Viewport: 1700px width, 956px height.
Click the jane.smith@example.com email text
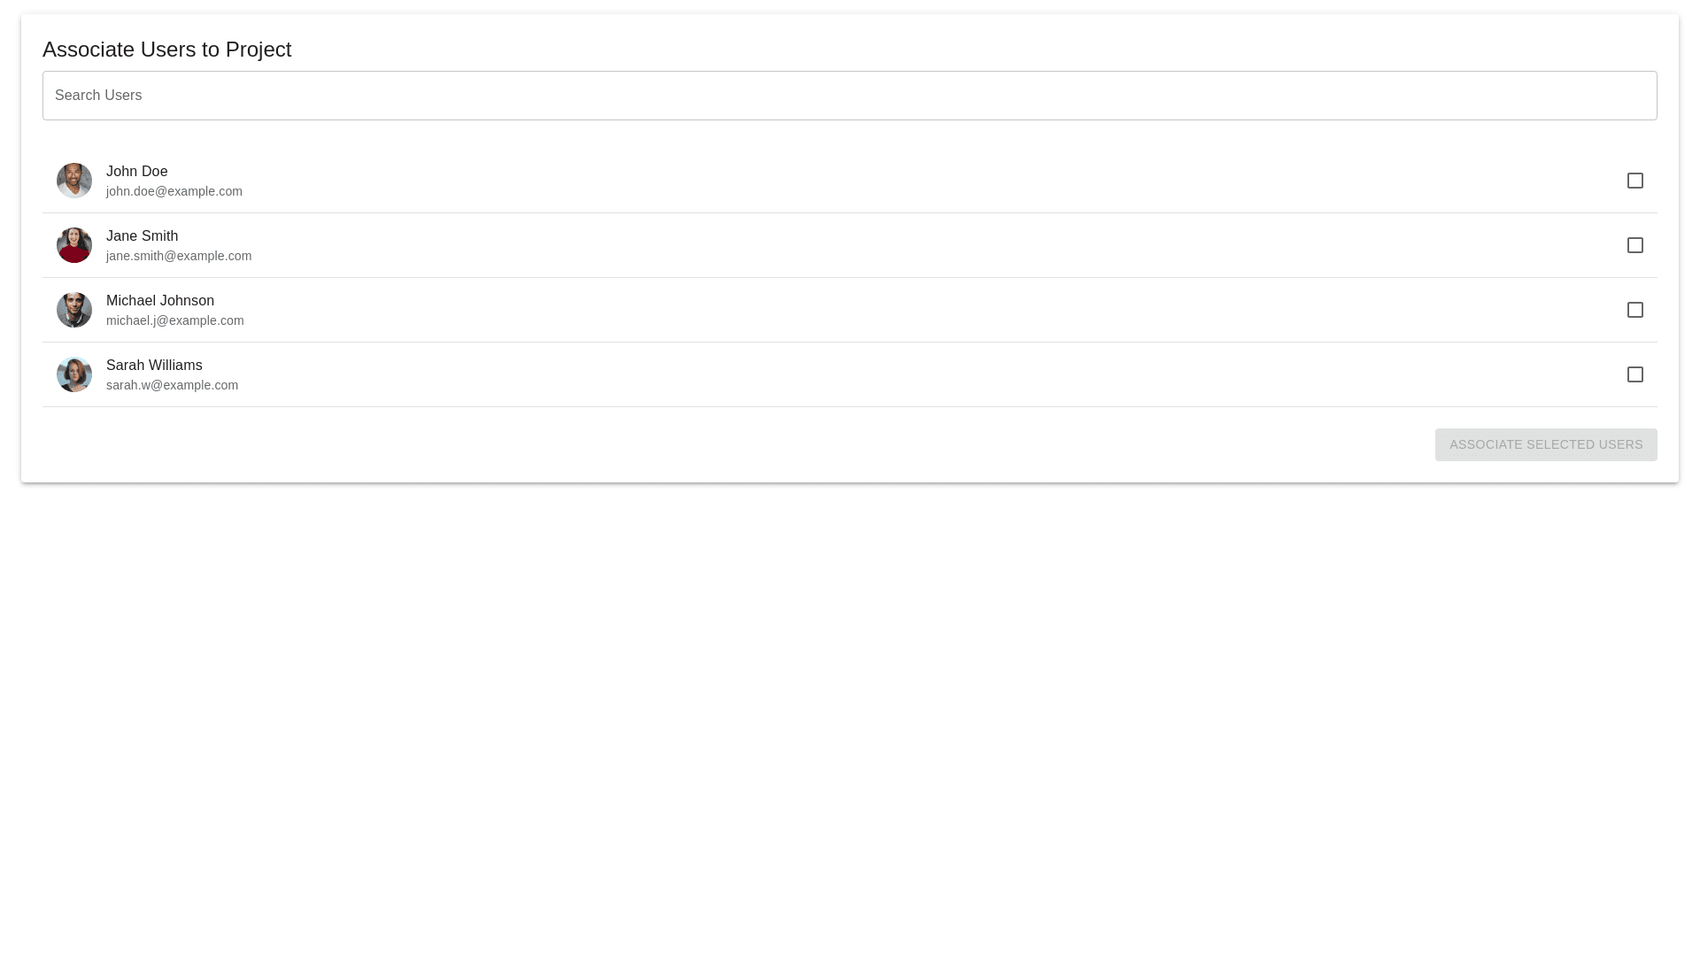(179, 256)
